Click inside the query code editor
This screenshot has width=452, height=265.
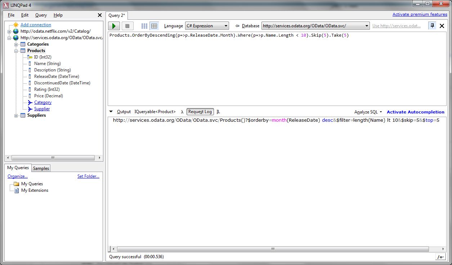click(x=277, y=69)
